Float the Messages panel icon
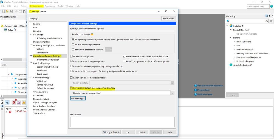274x139 pixels. click(2, 103)
